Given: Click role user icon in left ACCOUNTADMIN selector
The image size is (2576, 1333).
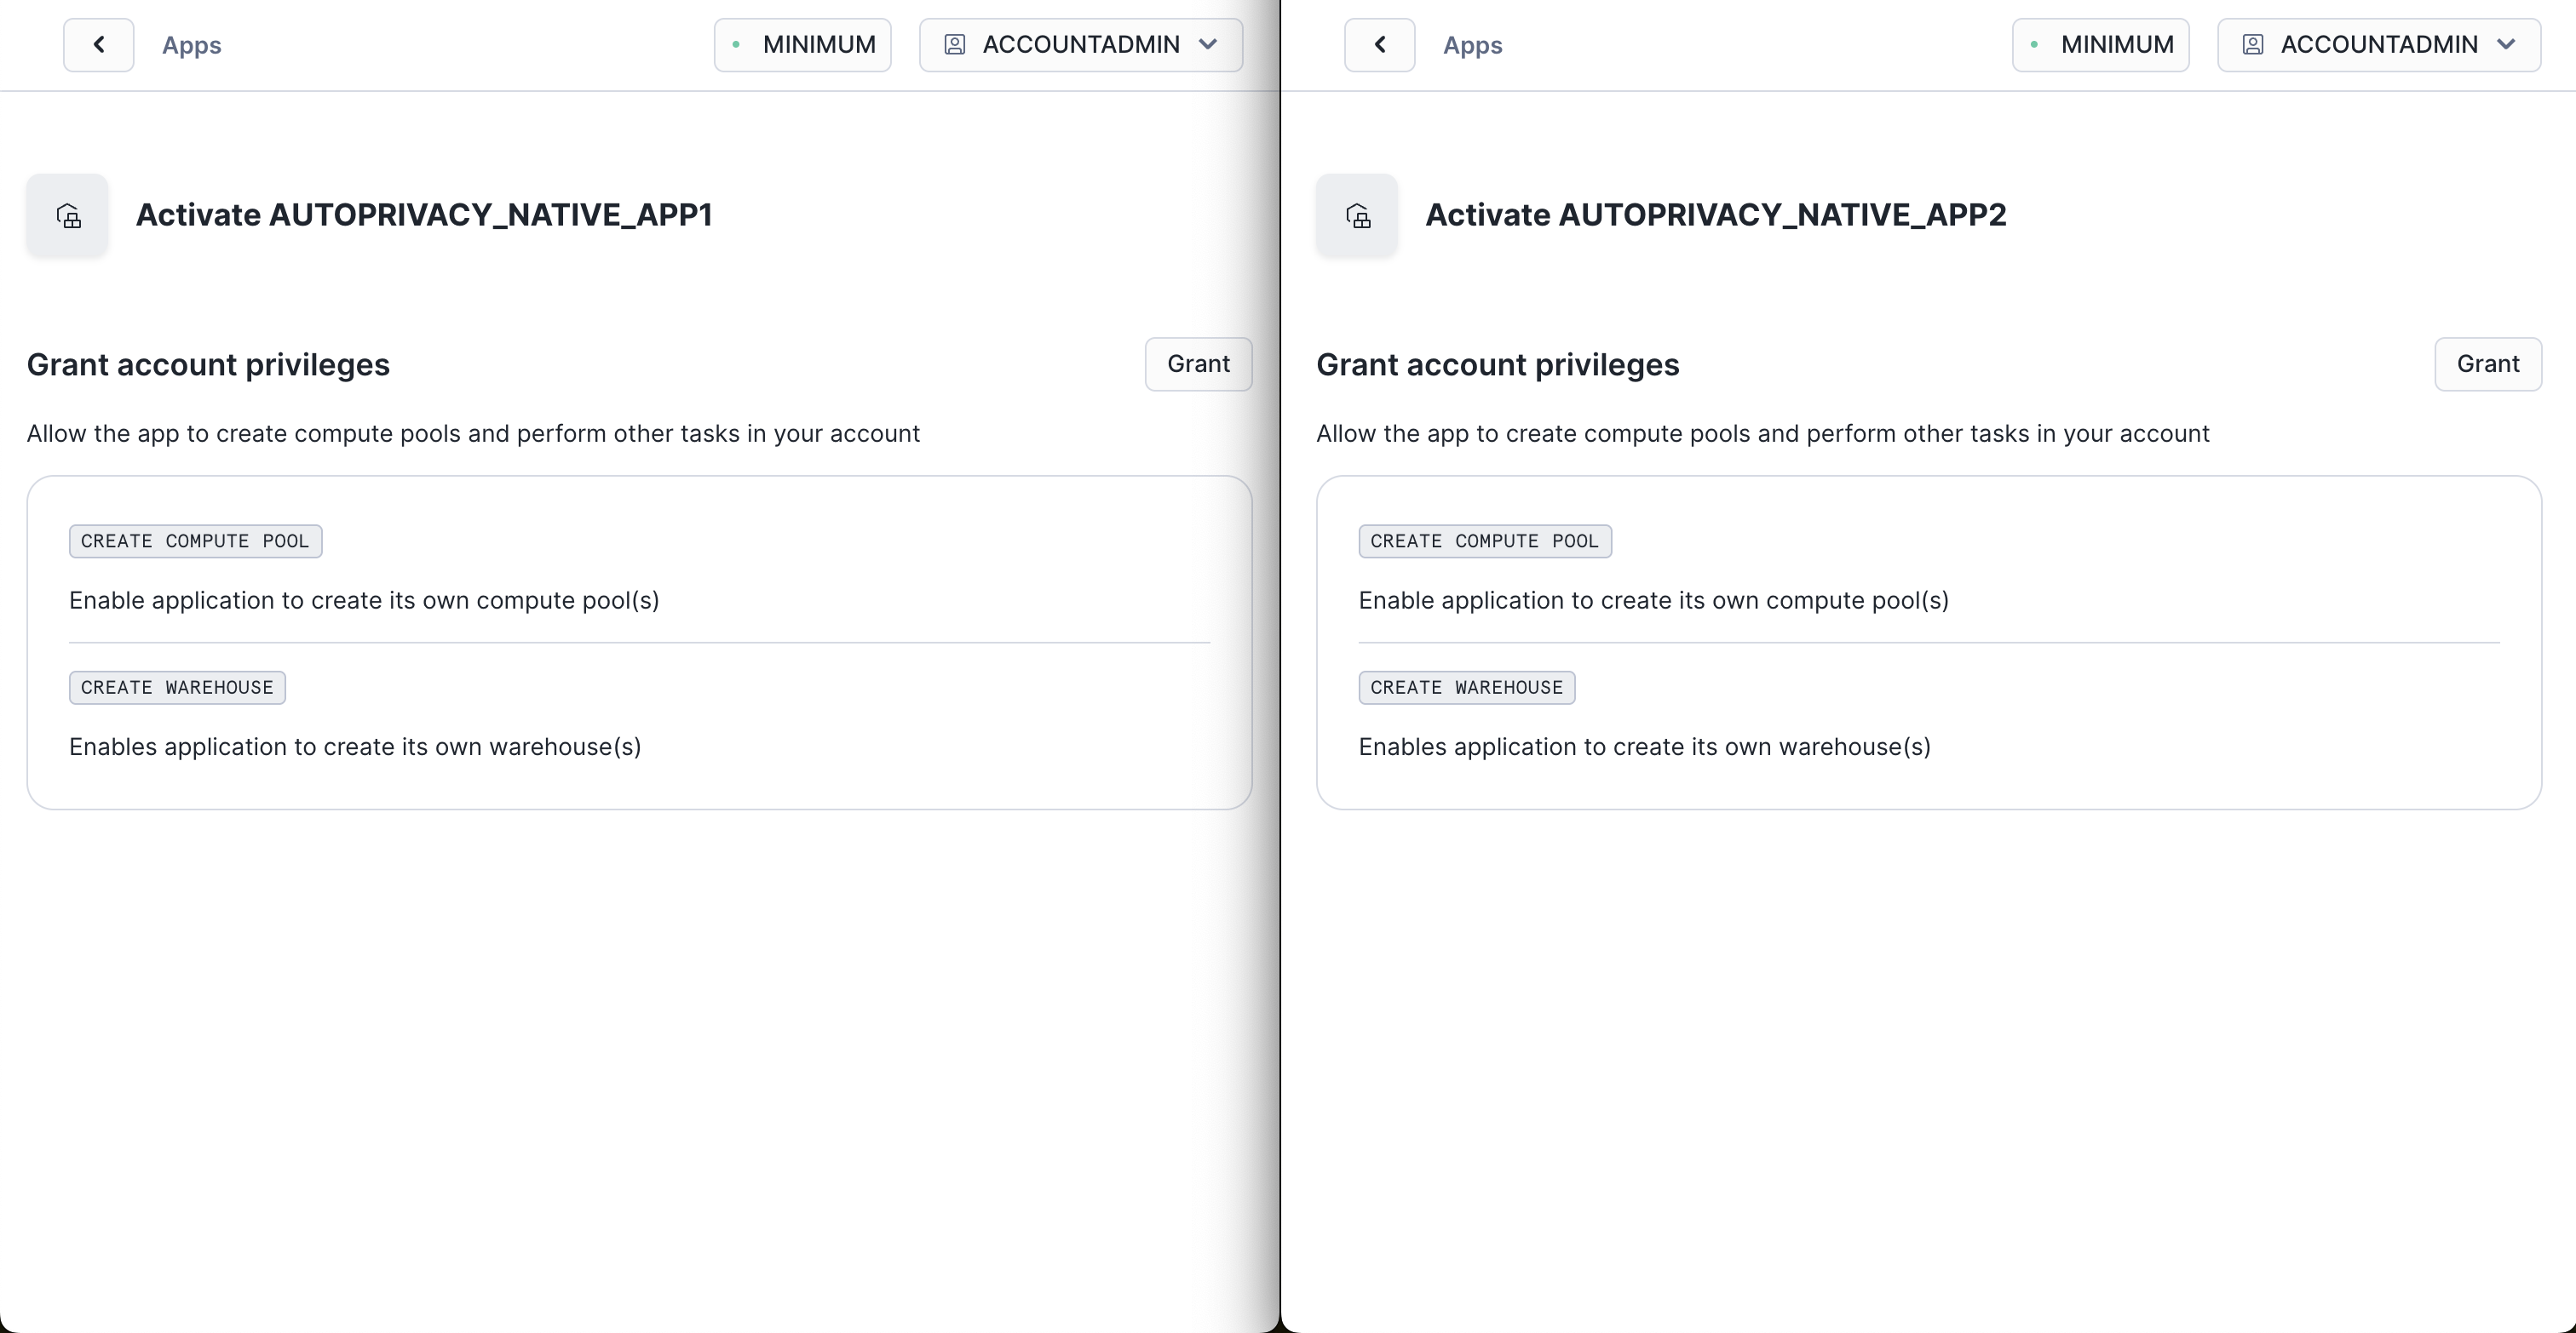Looking at the screenshot, I should 954,45.
